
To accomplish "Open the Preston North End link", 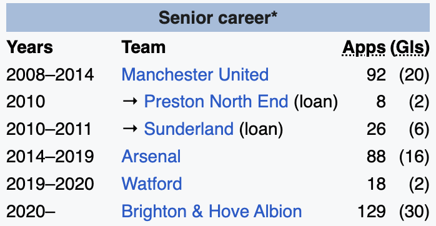I will 216,101.
